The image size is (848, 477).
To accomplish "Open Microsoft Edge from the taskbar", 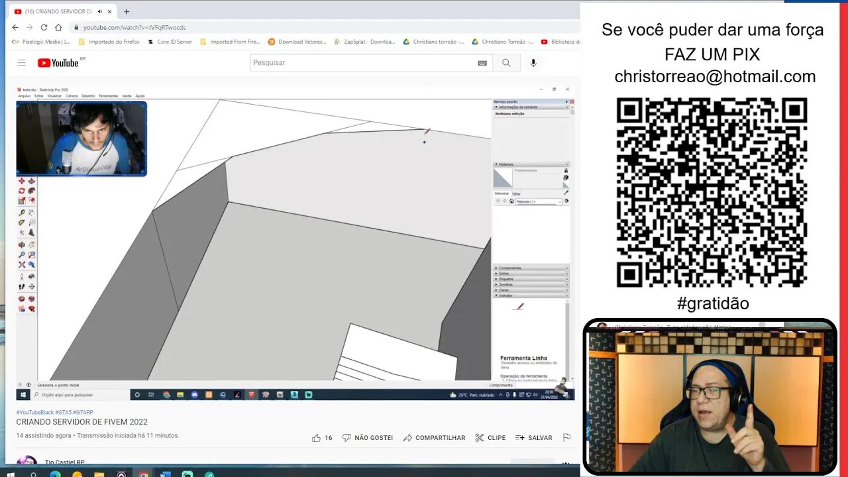I will pos(55,473).
